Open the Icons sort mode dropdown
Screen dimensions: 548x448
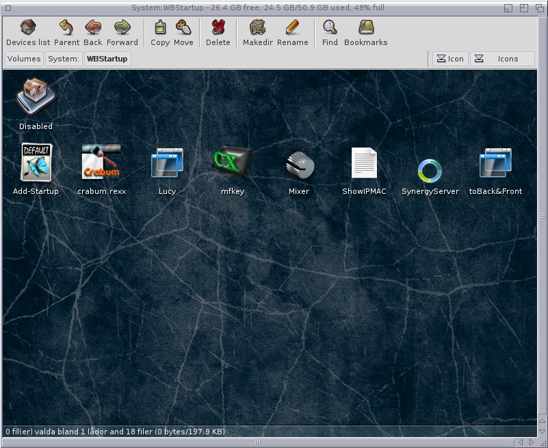502,59
